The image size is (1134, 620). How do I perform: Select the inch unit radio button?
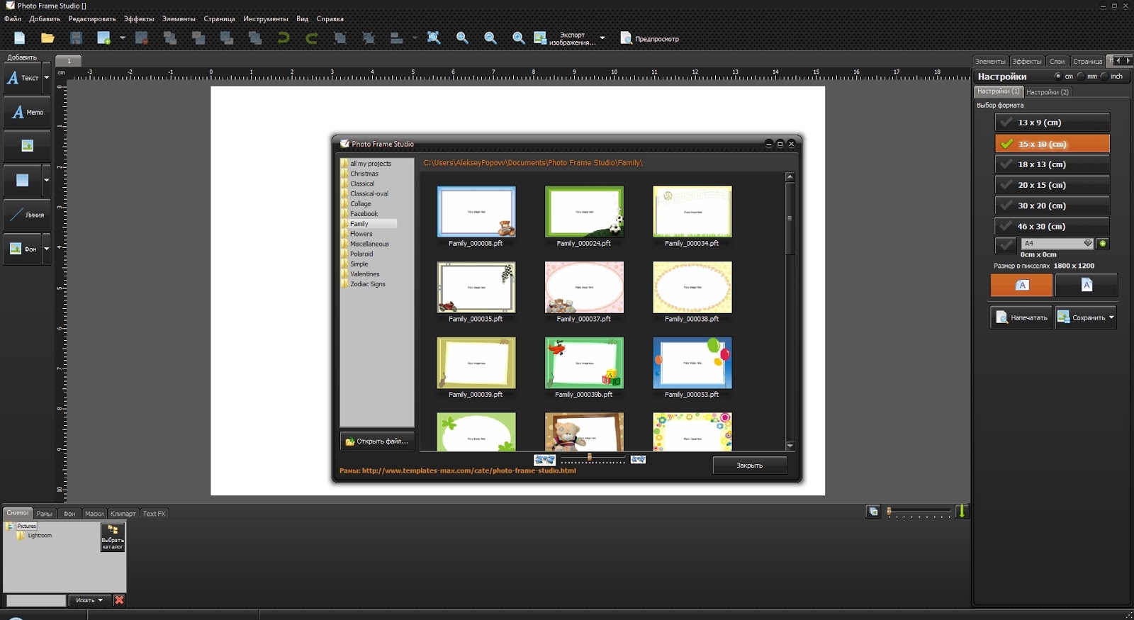point(1104,77)
